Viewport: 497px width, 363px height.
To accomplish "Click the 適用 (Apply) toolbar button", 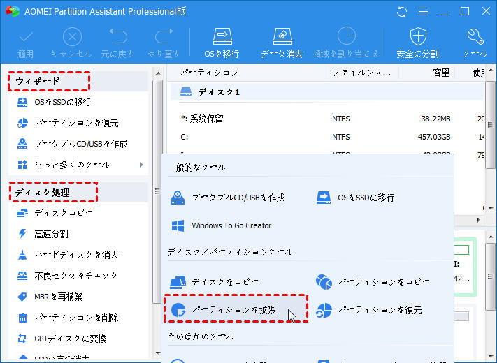I will (x=25, y=44).
